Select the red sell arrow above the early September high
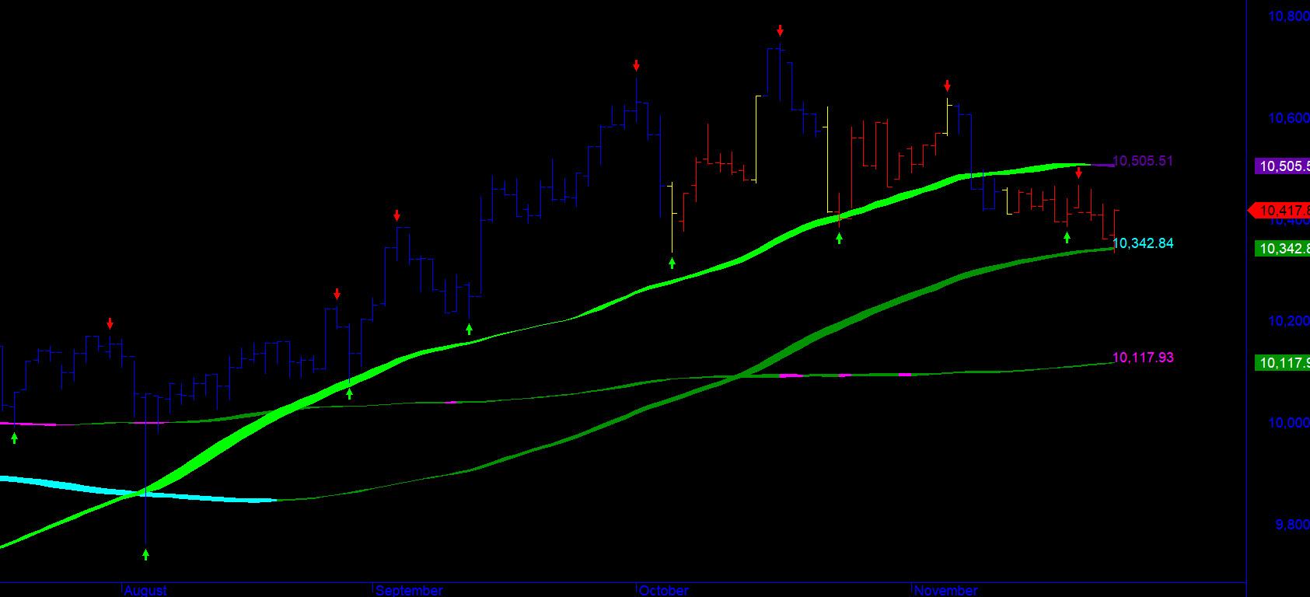Image resolution: width=1310 pixels, height=597 pixels. (396, 215)
